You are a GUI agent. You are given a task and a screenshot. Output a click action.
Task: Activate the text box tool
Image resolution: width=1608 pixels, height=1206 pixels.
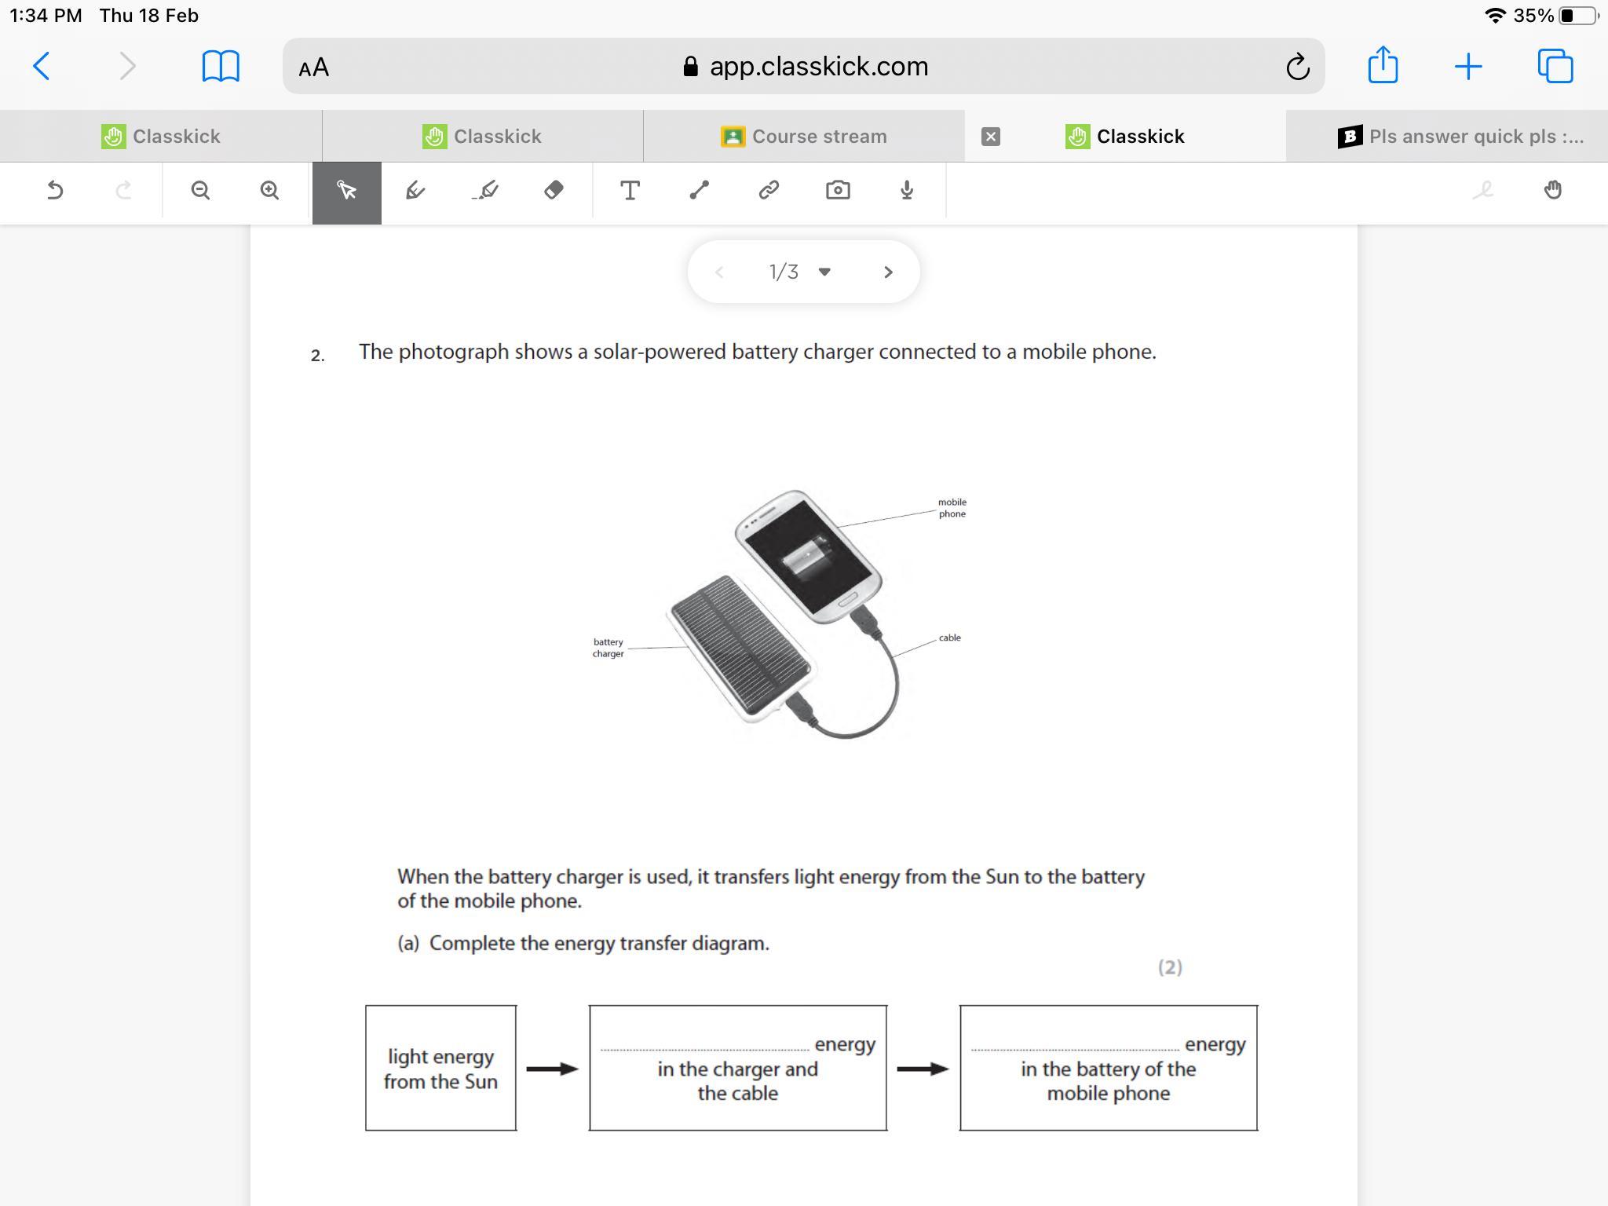click(x=630, y=191)
